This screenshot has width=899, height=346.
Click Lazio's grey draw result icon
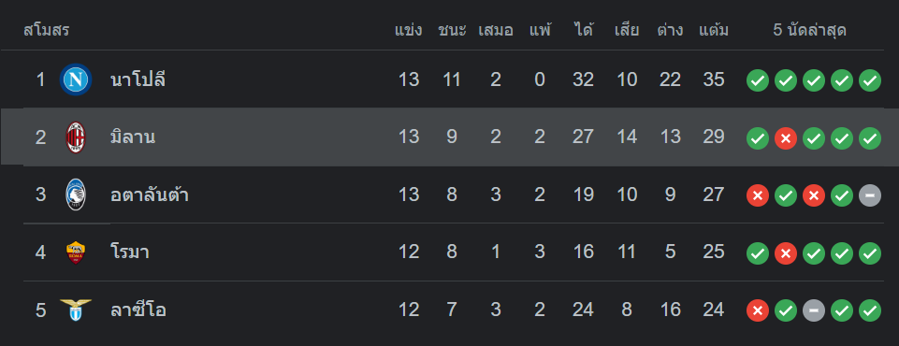[814, 311]
